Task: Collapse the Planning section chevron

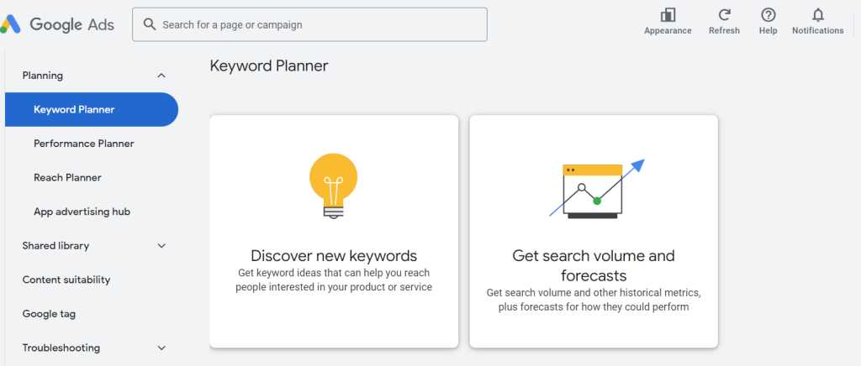Action: 161,76
